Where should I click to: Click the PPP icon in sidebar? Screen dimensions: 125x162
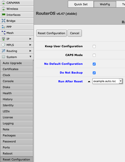4,27
